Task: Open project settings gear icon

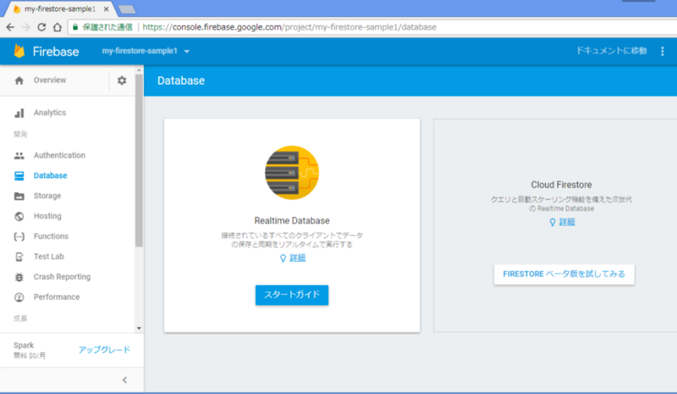Action: click(x=122, y=80)
